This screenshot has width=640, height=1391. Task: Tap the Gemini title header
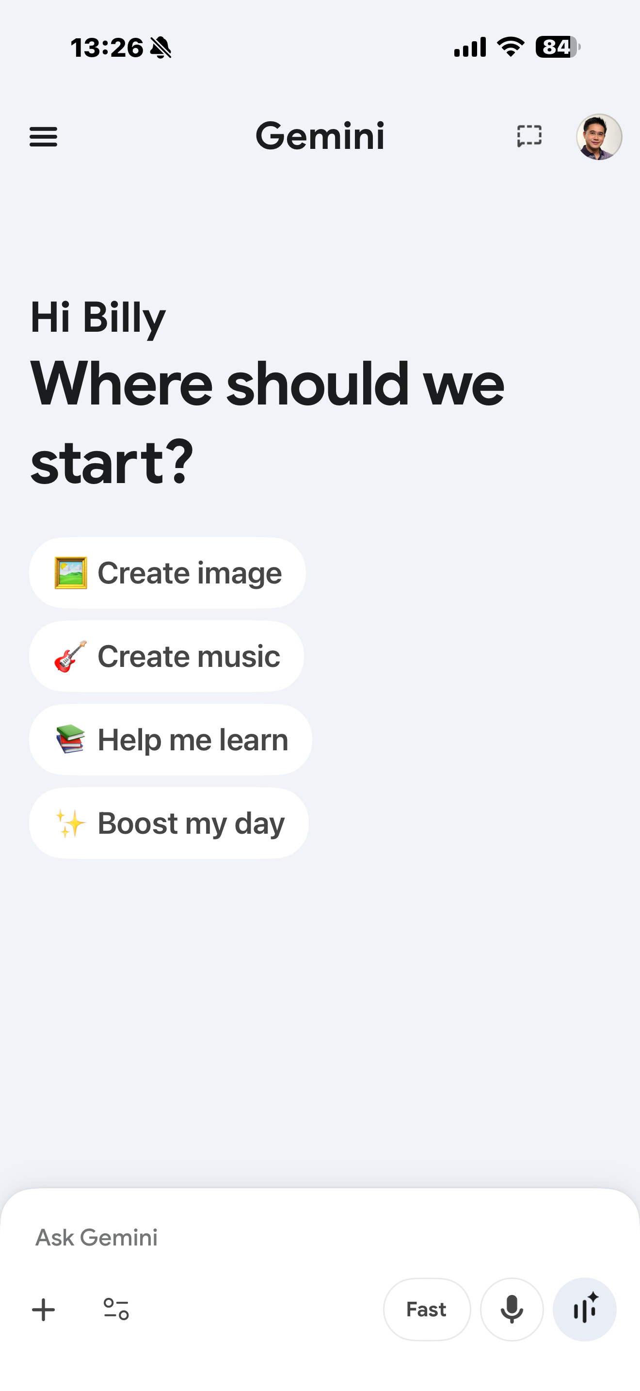click(x=320, y=135)
